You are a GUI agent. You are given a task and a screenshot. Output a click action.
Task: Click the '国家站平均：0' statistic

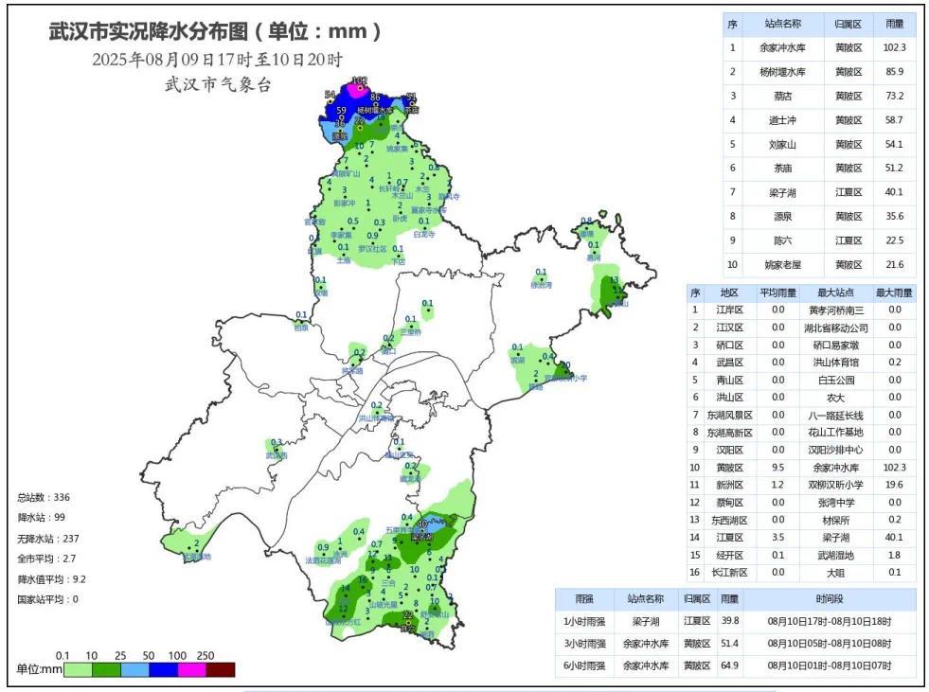coord(47,599)
